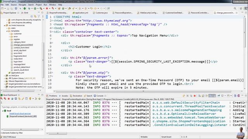Image resolution: width=248 pixels, height=139 pixels.
Task: Click the Install local cloud services link
Action: pyautogui.click(x=20, y=114)
